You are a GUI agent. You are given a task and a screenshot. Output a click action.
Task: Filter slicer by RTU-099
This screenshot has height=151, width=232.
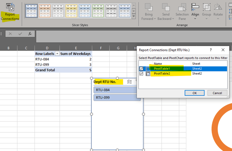tap(117, 98)
